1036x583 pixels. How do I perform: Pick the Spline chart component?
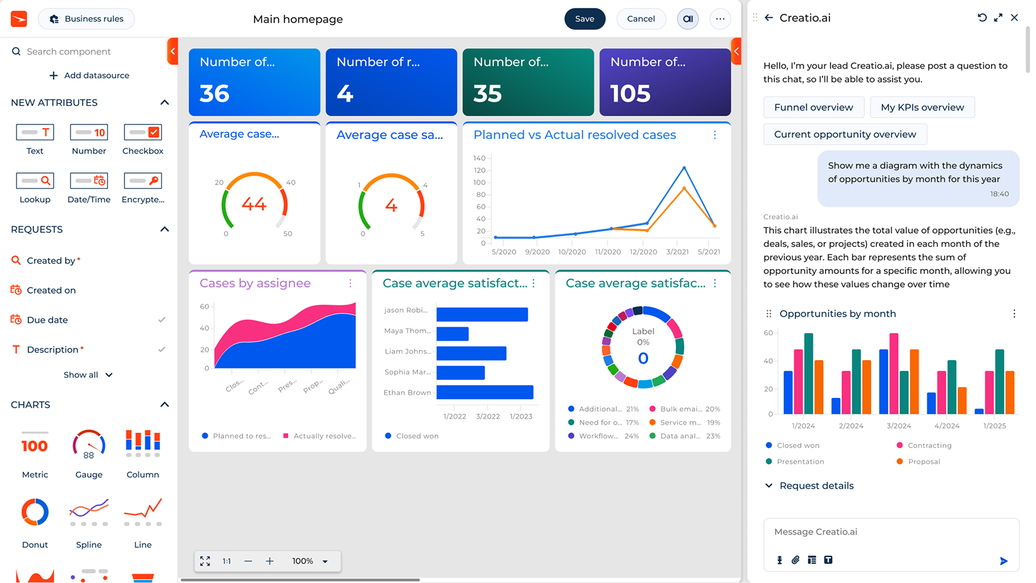[88, 513]
